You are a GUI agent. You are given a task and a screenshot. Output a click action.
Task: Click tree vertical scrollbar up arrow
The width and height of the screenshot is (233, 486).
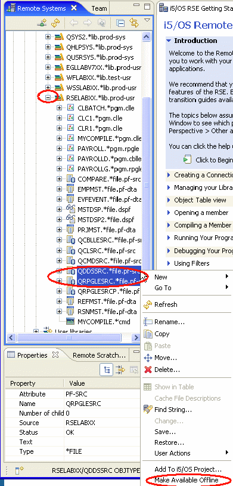(146, 37)
